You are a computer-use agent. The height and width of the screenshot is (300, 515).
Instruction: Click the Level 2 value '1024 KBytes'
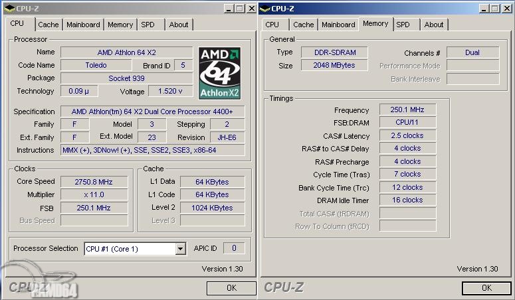[212, 208]
